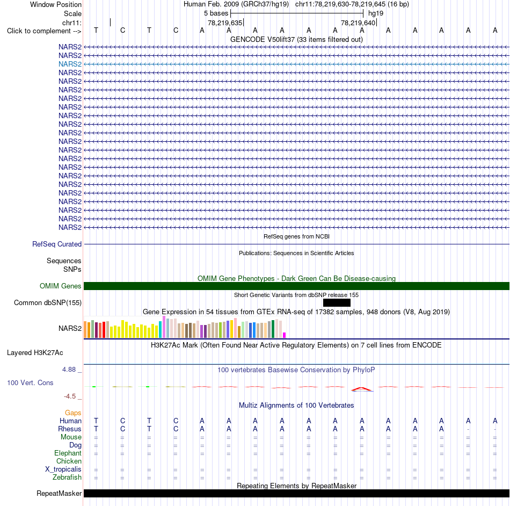Click the Window Position label
This screenshot has width=510, height=506.
click(x=56, y=4)
